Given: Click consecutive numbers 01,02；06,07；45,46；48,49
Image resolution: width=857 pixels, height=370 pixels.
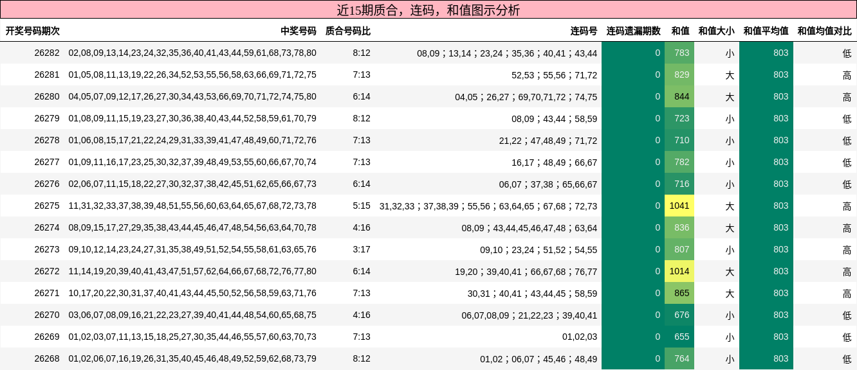Looking at the screenshot, I should click(539, 358).
